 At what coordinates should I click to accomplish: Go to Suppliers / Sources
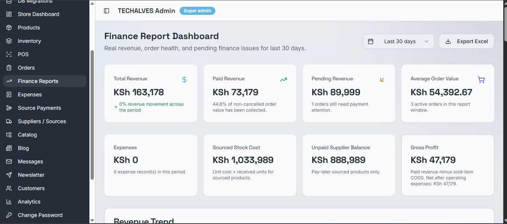point(45,121)
